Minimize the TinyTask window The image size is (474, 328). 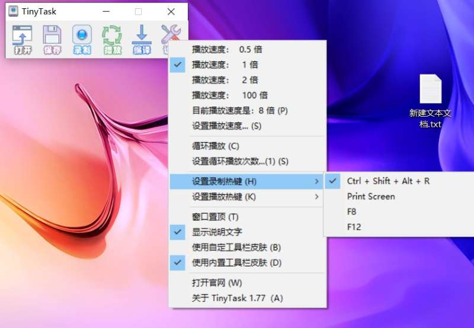[106, 12]
